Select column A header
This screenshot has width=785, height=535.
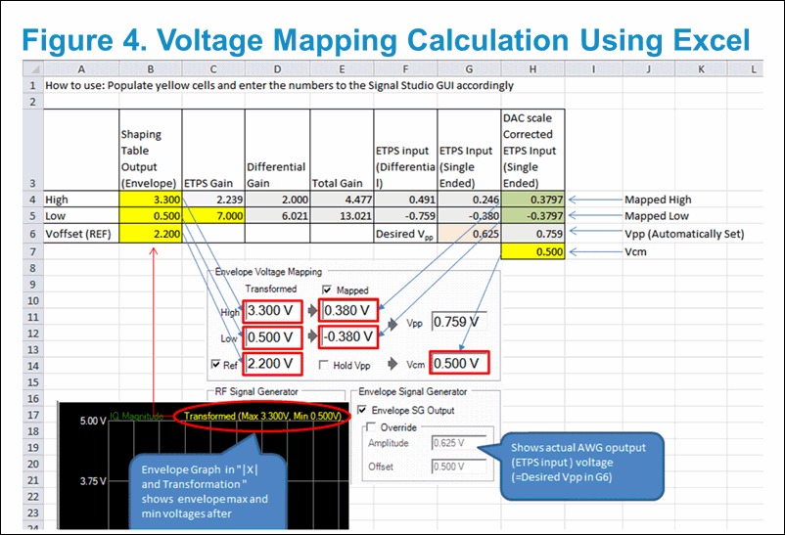click(81, 68)
